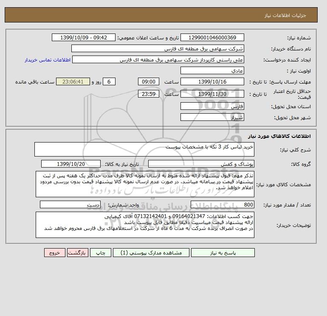
Task: Click the اطلاعات کالاهای مورد نیاز section heading
Action: click(x=279, y=136)
